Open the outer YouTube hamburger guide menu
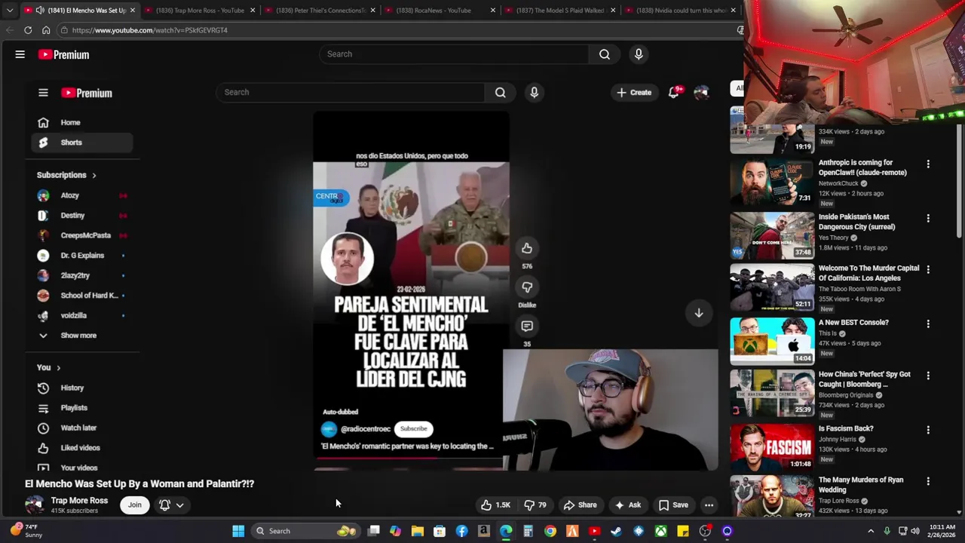965x543 pixels. point(20,54)
